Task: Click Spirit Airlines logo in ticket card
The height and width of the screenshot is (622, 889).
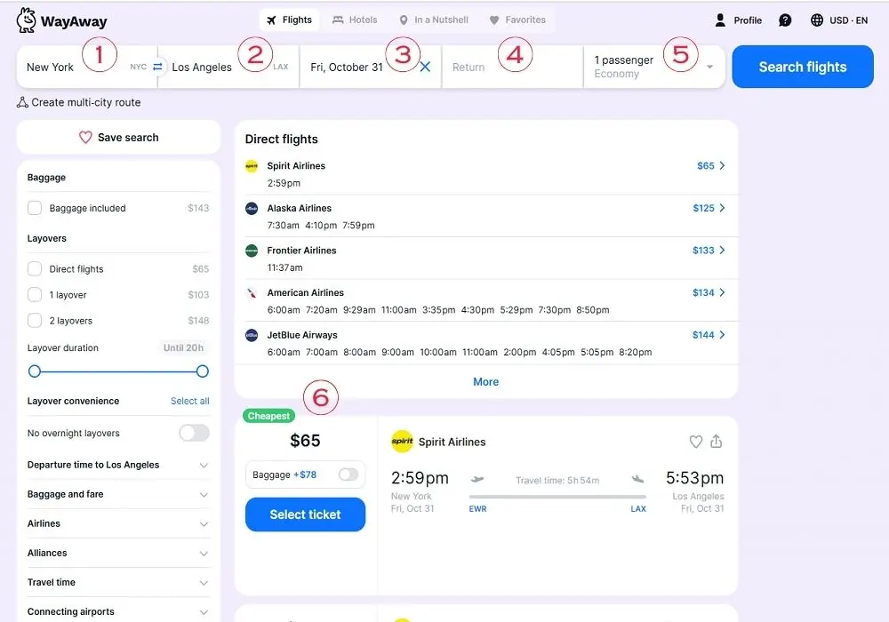Action: (402, 442)
